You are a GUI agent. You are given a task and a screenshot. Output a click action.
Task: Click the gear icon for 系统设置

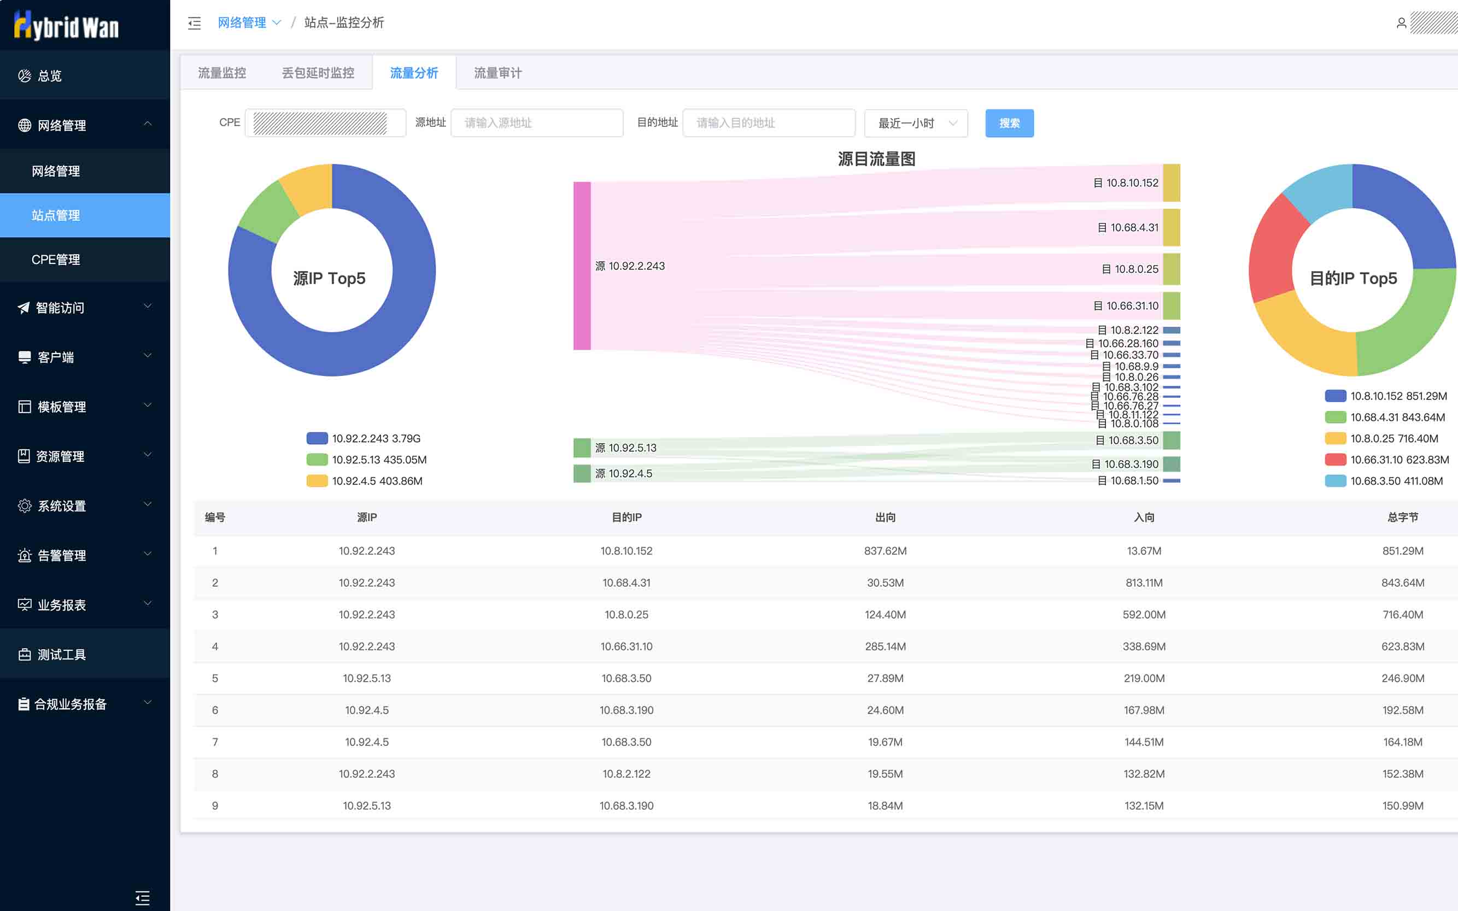(24, 506)
